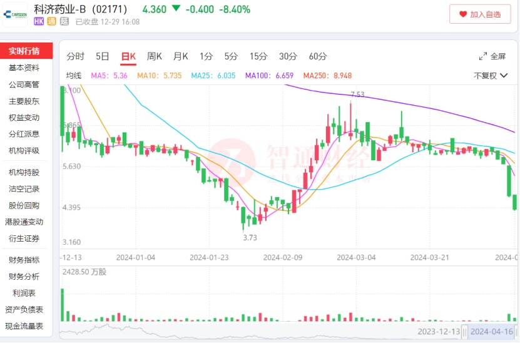
Task: Click the green down-triangle price indicator
Action: coord(176,9)
